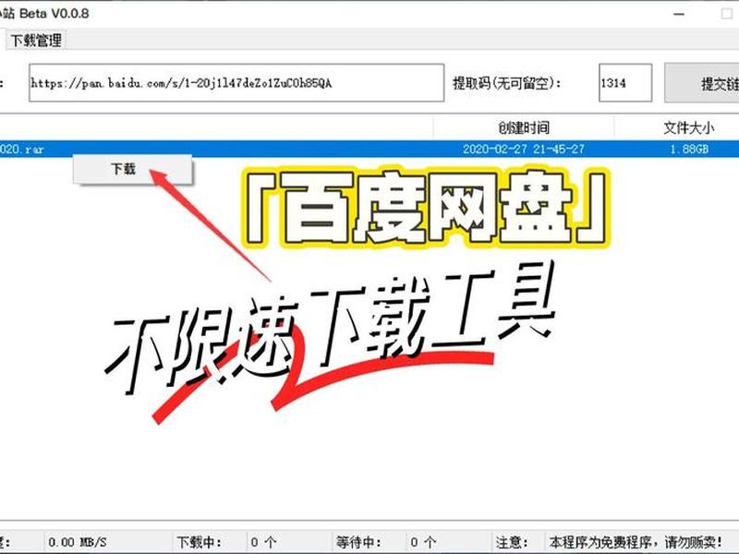Click the 提交链接 submit button
Image resolution: width=739 pixels, height=554 pixels.
pyautogui.click(x=702, y=83)
